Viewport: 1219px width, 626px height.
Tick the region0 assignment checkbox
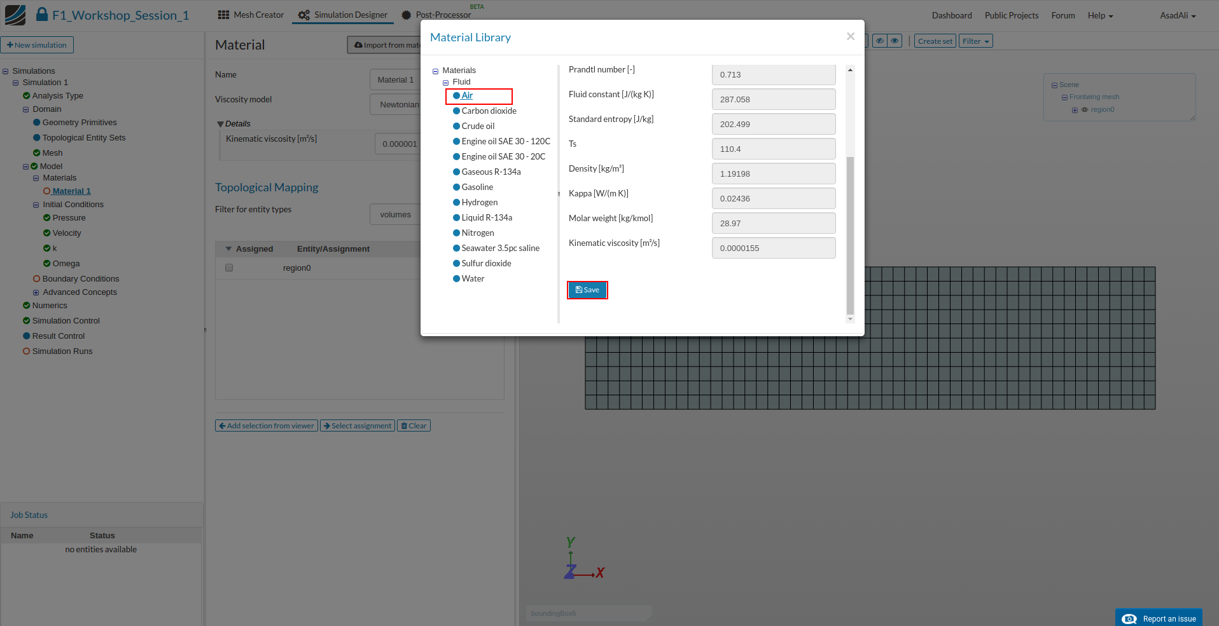pos(229,268)
